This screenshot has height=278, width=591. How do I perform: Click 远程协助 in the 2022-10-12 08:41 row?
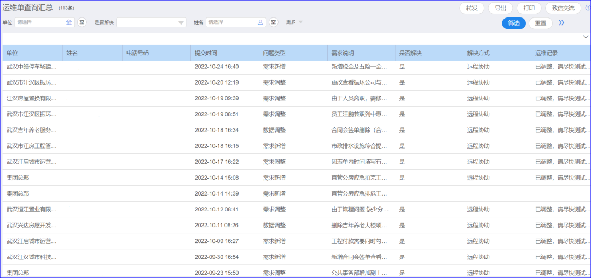coord(479,209)
